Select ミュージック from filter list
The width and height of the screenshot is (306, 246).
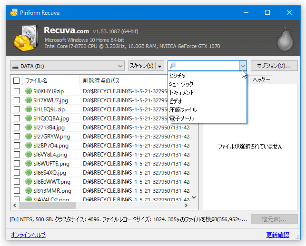[207, 84]
